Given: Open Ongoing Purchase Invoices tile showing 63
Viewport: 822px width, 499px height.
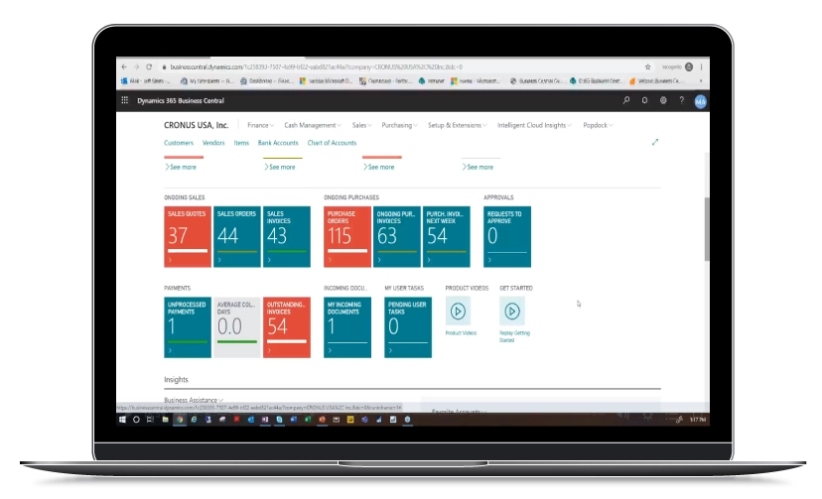Looking at the screenshot, I should 397,237.
